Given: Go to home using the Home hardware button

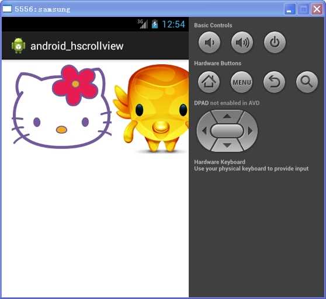Looking at the screenshot, I should (209, 82).
